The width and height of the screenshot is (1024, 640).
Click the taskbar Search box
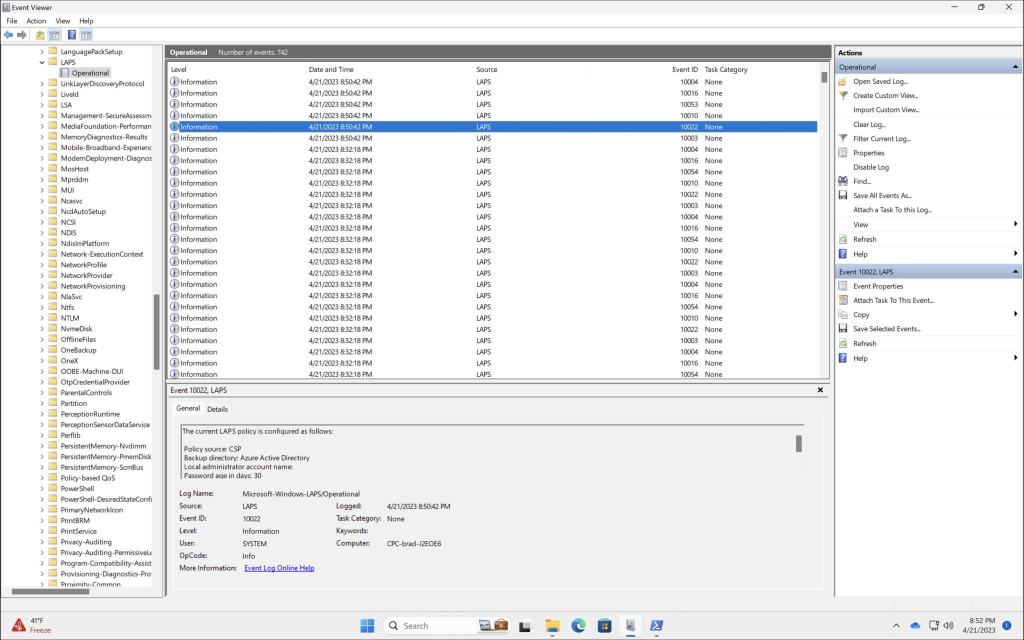[446, 625]
